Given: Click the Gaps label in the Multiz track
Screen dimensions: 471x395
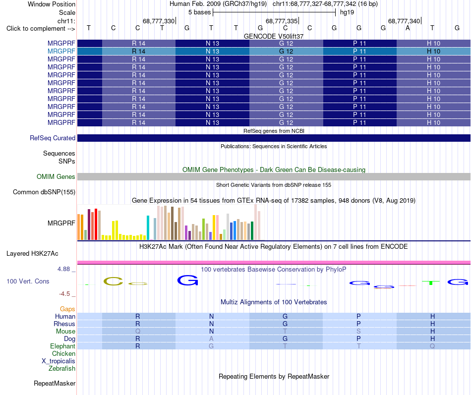Looking at the screenshot, I should (67, 309).
